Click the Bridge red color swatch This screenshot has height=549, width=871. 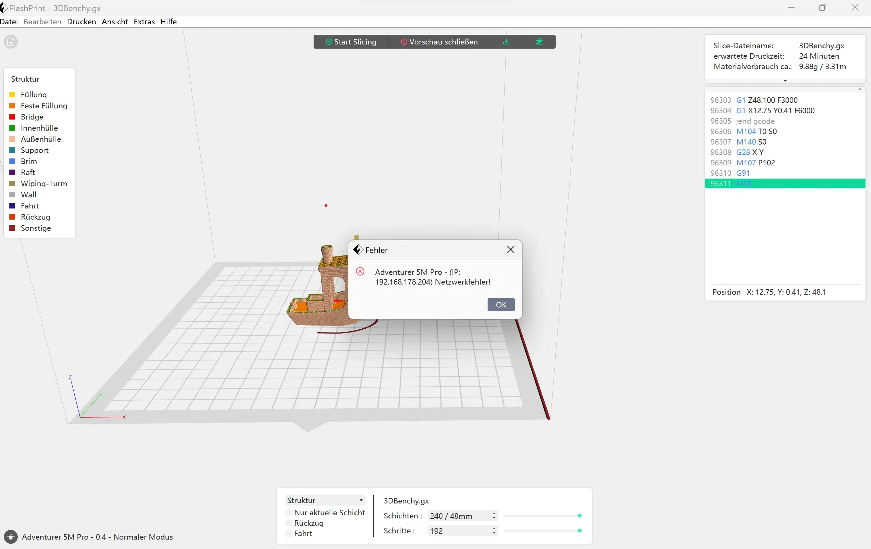click(12, 117)
